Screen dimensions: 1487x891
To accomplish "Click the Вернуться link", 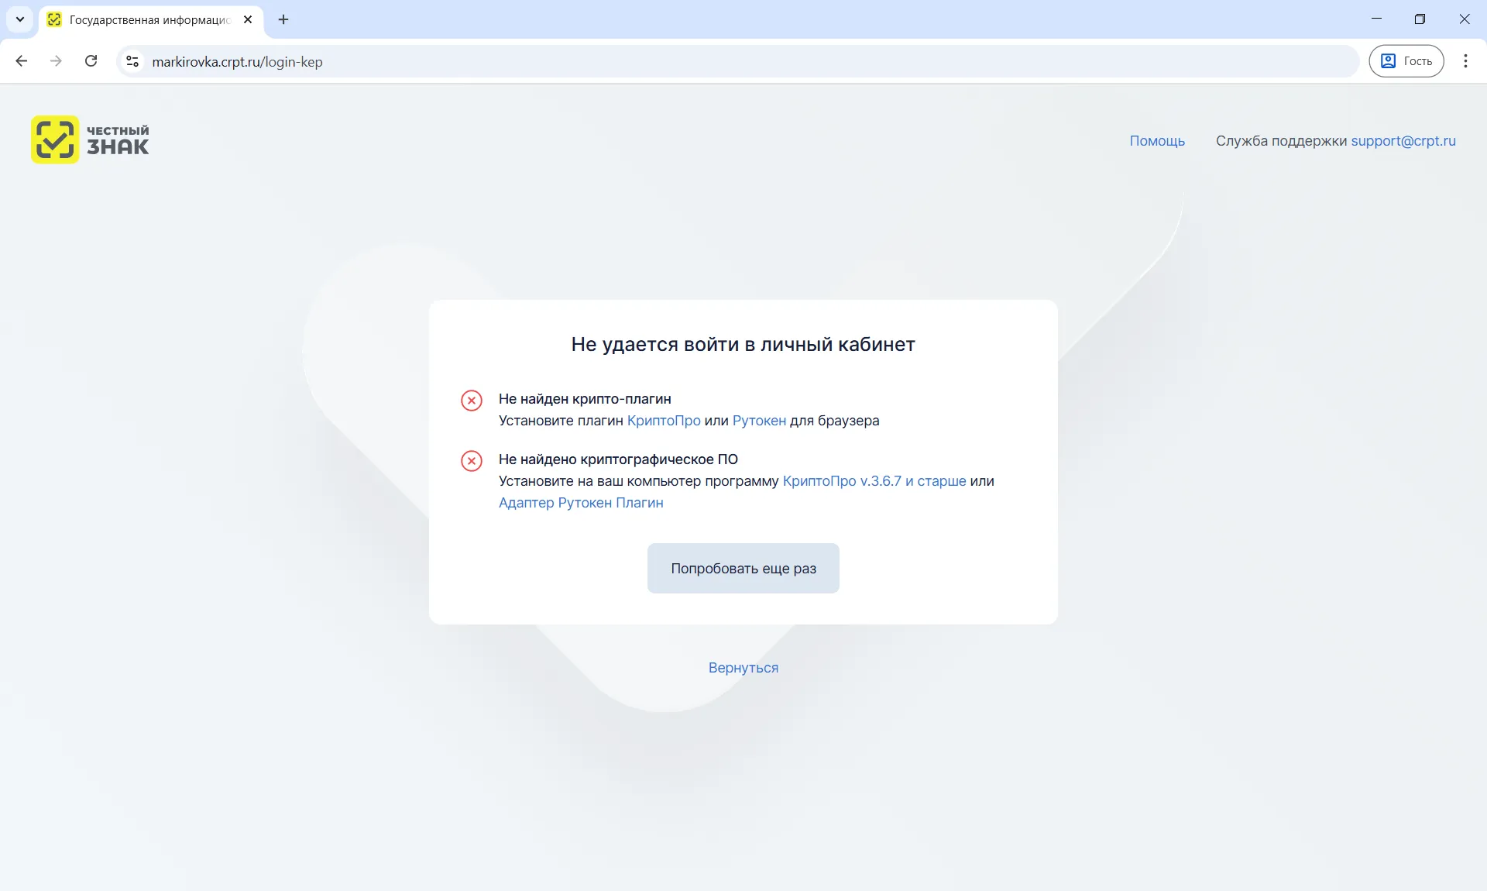I will [x=743, y=668].
